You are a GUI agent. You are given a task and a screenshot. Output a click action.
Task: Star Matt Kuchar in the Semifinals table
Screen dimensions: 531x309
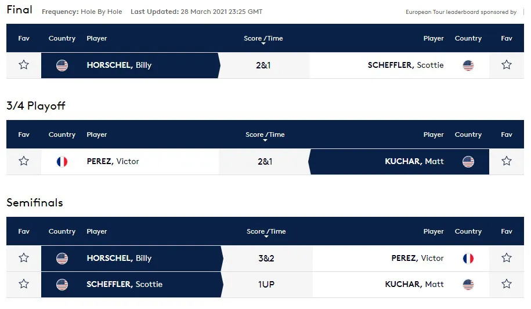coord(506,283)
